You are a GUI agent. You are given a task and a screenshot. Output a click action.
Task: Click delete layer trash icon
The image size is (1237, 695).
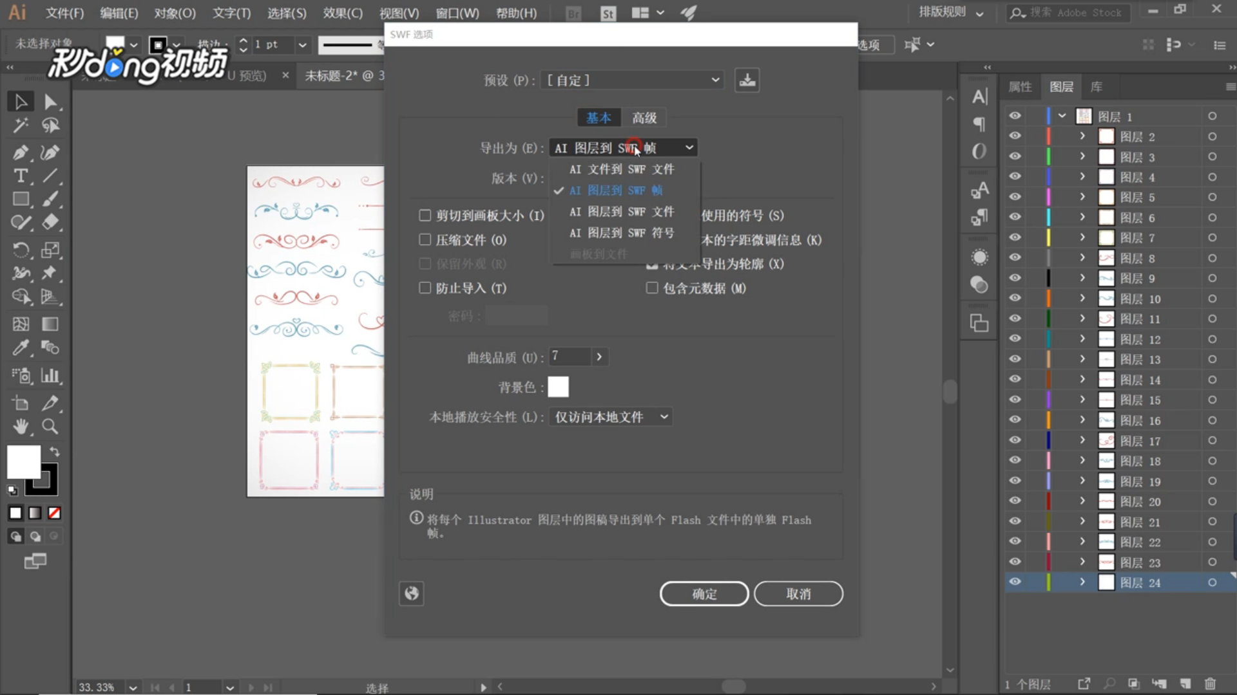click(1210, 684)
